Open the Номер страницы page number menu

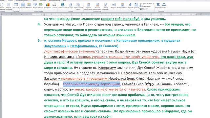click(106, 6)
